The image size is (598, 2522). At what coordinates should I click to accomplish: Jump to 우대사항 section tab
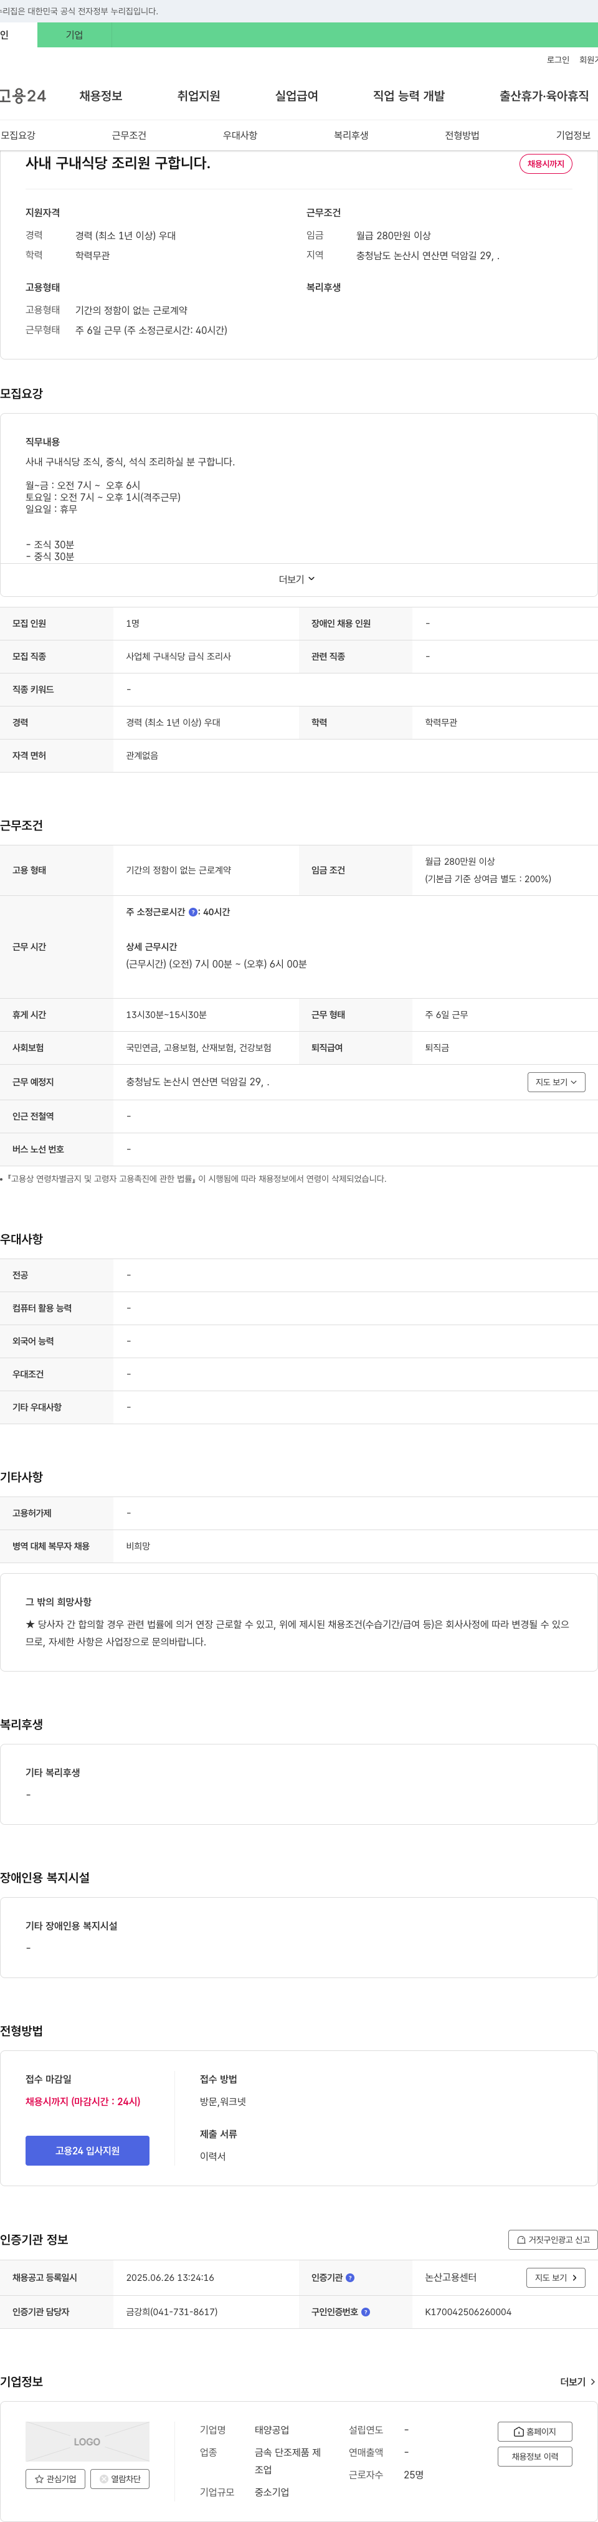click(240, 135)
